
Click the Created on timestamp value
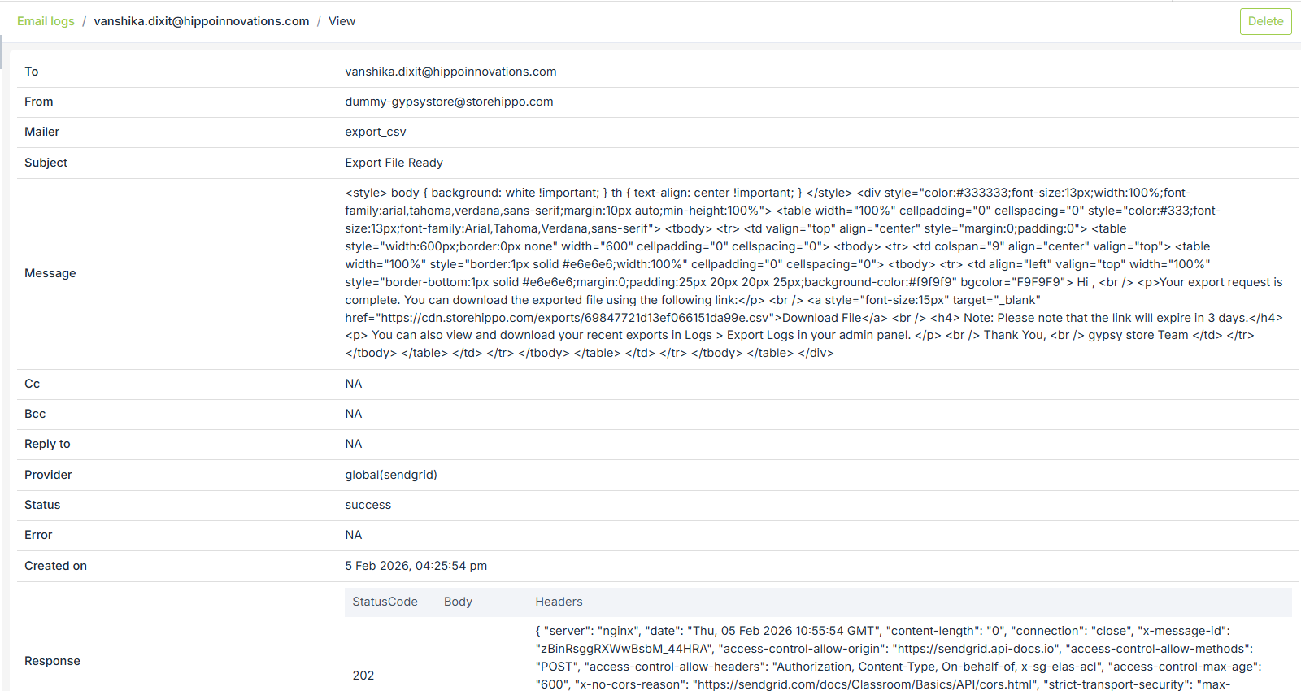pos(416,566)
